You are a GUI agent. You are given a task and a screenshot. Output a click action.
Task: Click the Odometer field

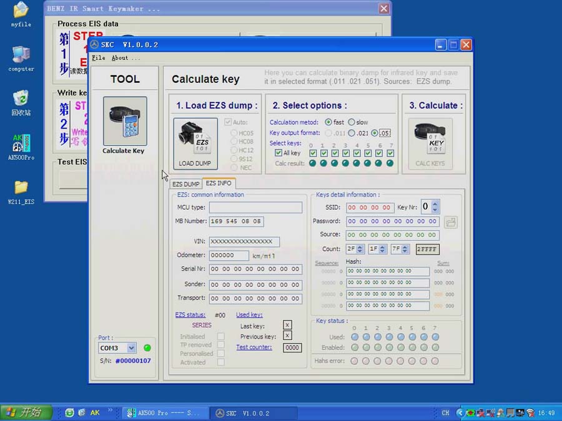tap(229, 255)
